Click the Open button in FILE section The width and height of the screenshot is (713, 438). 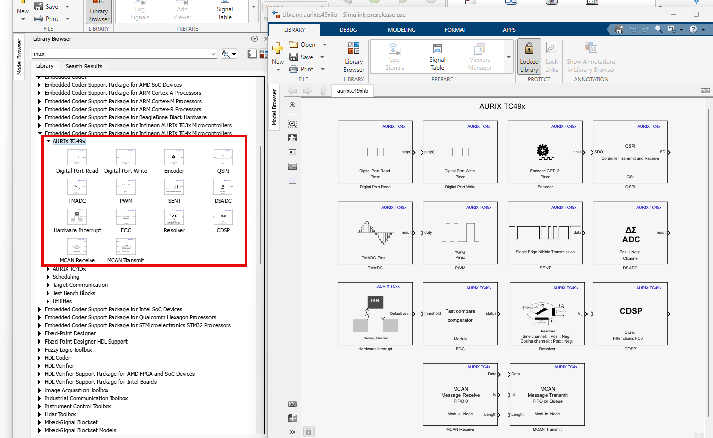(x=302, y=45)
